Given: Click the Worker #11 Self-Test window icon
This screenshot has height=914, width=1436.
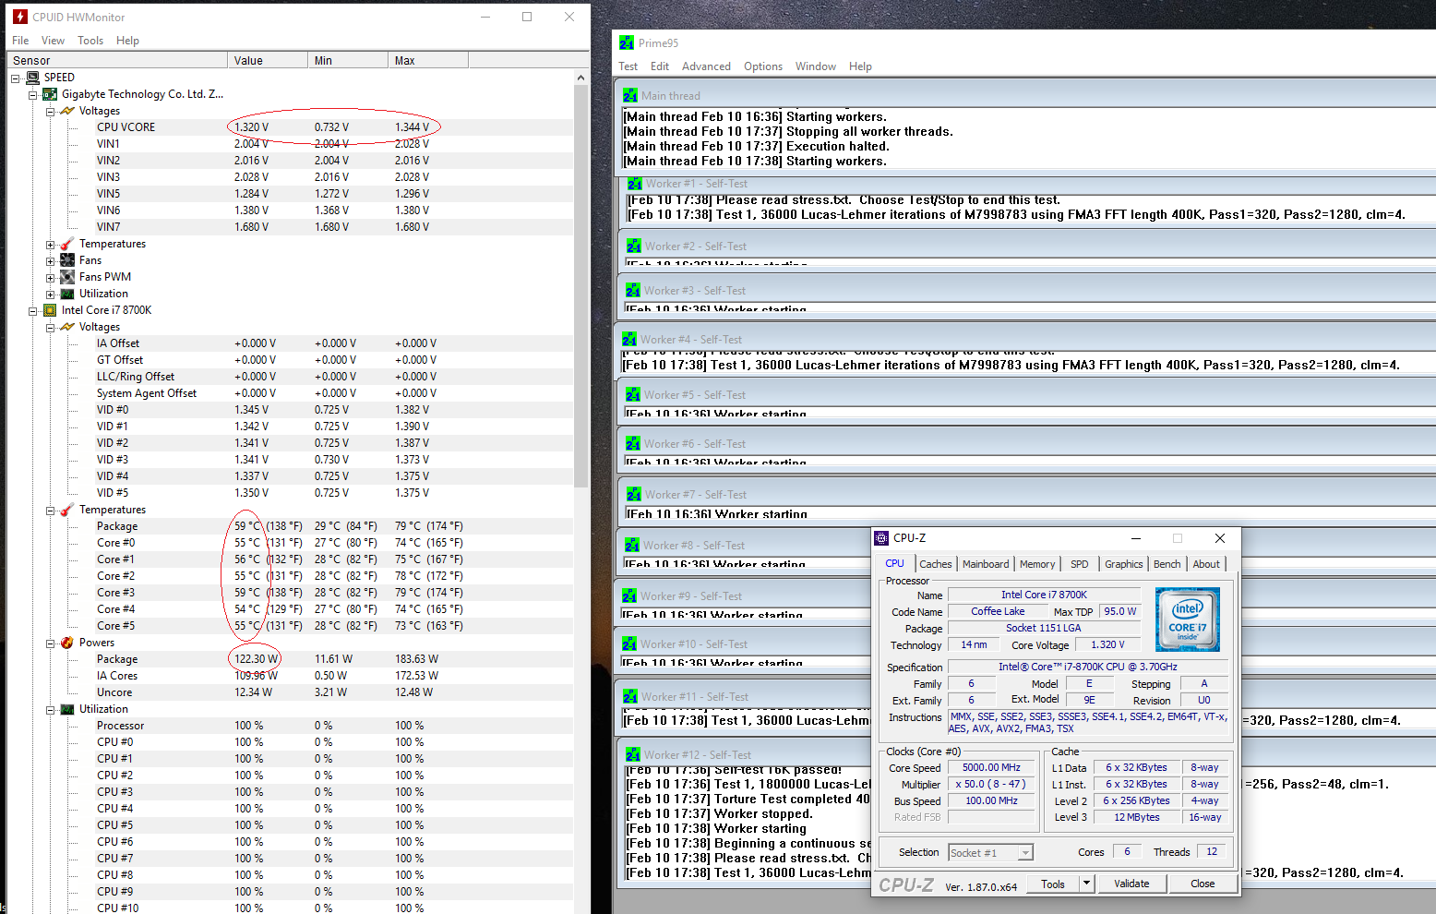Looking at the screenshot, I should click(630, 697).
